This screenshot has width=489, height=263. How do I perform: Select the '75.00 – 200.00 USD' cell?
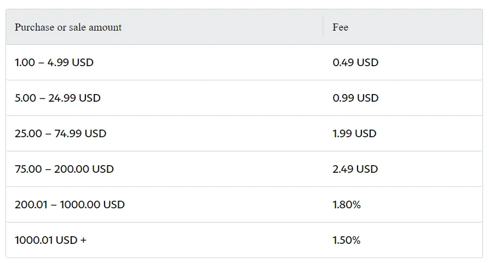164,169
